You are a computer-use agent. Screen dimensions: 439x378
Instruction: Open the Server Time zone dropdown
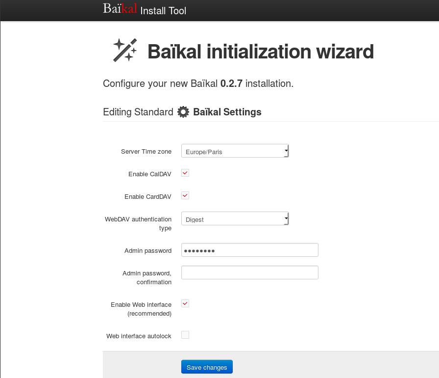point(235,151)
